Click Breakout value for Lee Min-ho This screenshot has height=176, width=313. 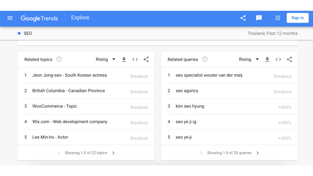tap(139, 138)
